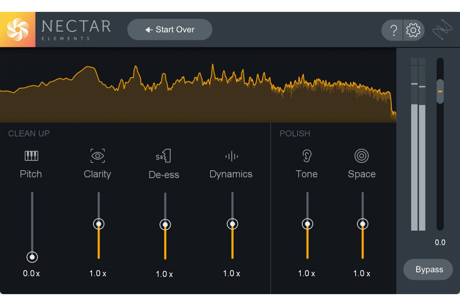This screenshot has width=460, height=306.
Task: Click the output gain fader handle
Action: (x=440, y=91)
